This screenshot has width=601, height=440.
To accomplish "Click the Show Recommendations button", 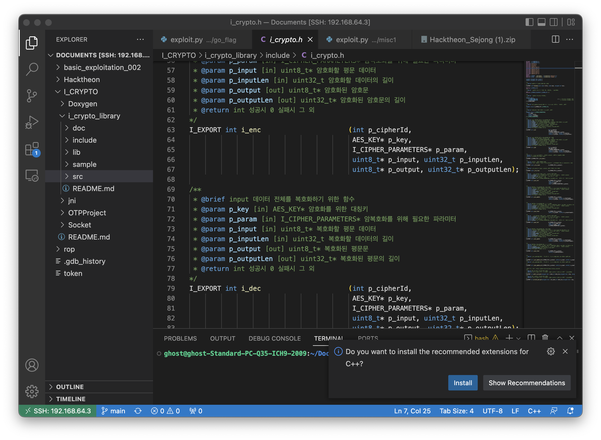I will tap(526, 383).
